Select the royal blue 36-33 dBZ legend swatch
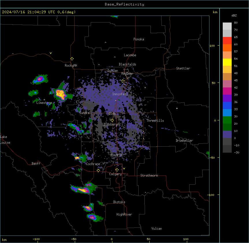This screenshot has height=243, width=249. point(227,105)
